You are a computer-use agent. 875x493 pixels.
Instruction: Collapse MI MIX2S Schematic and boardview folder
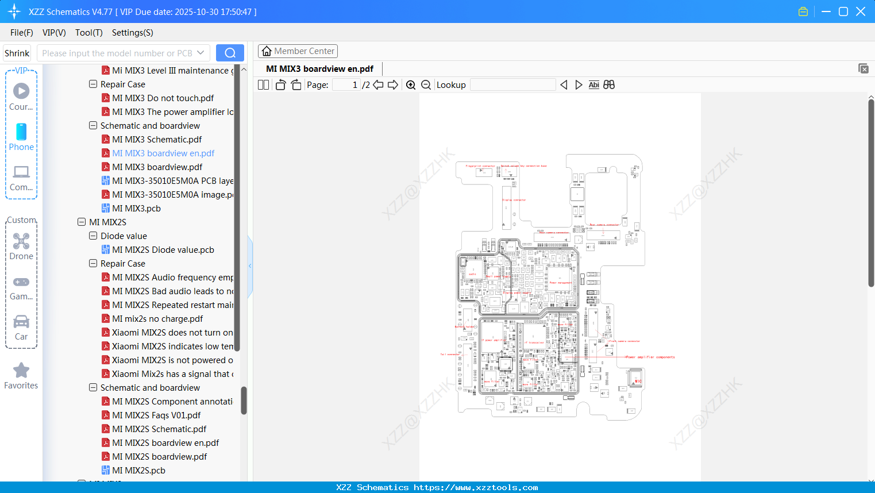(x=93, y=387)
